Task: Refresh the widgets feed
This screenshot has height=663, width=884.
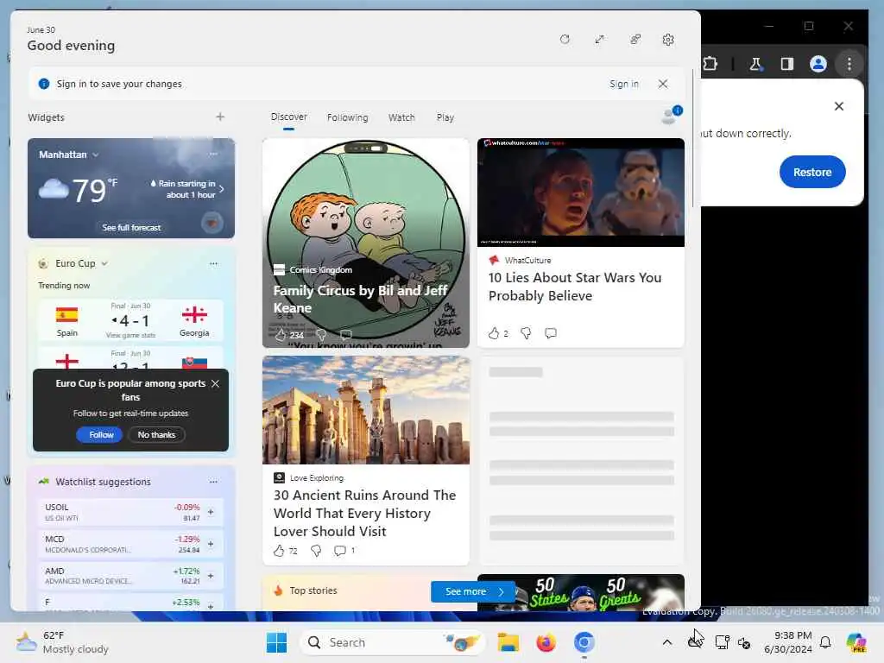Action: tap(565, 40)
